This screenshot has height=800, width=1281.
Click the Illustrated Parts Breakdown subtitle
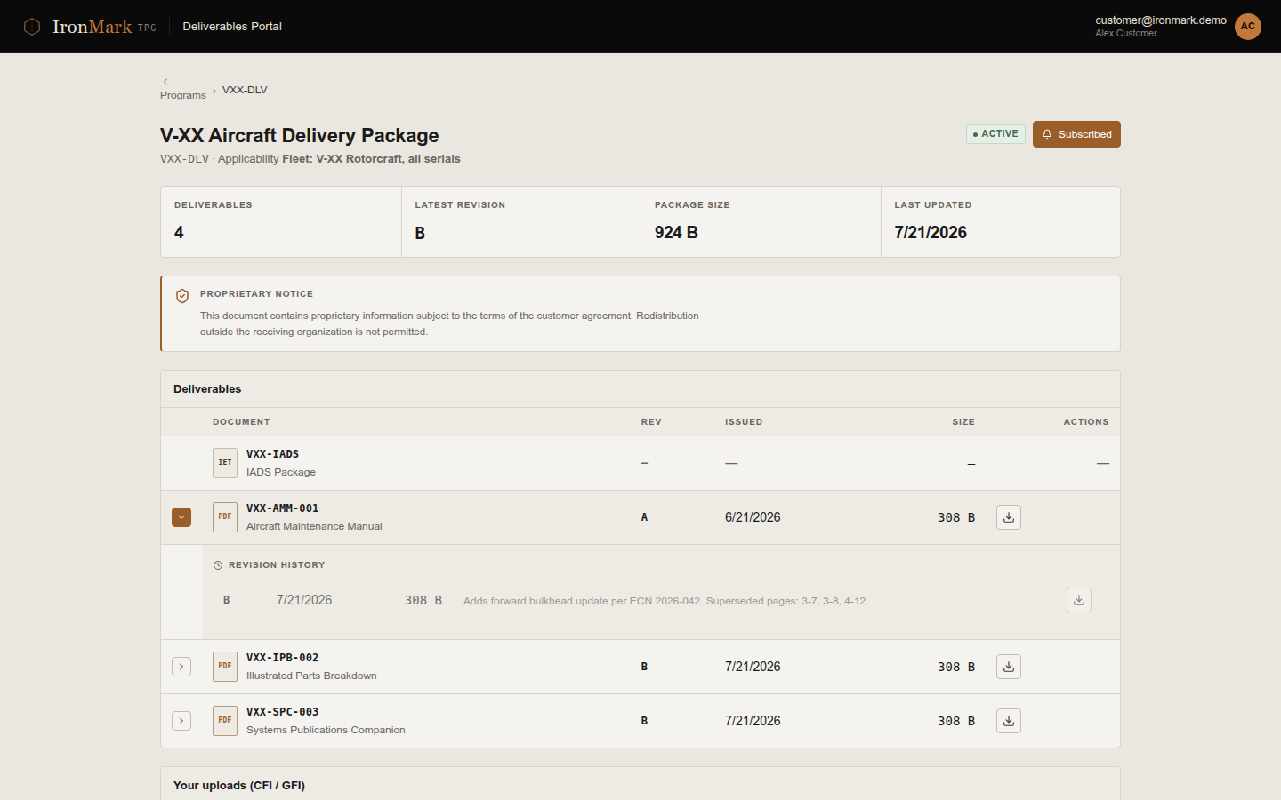[311, 676]
